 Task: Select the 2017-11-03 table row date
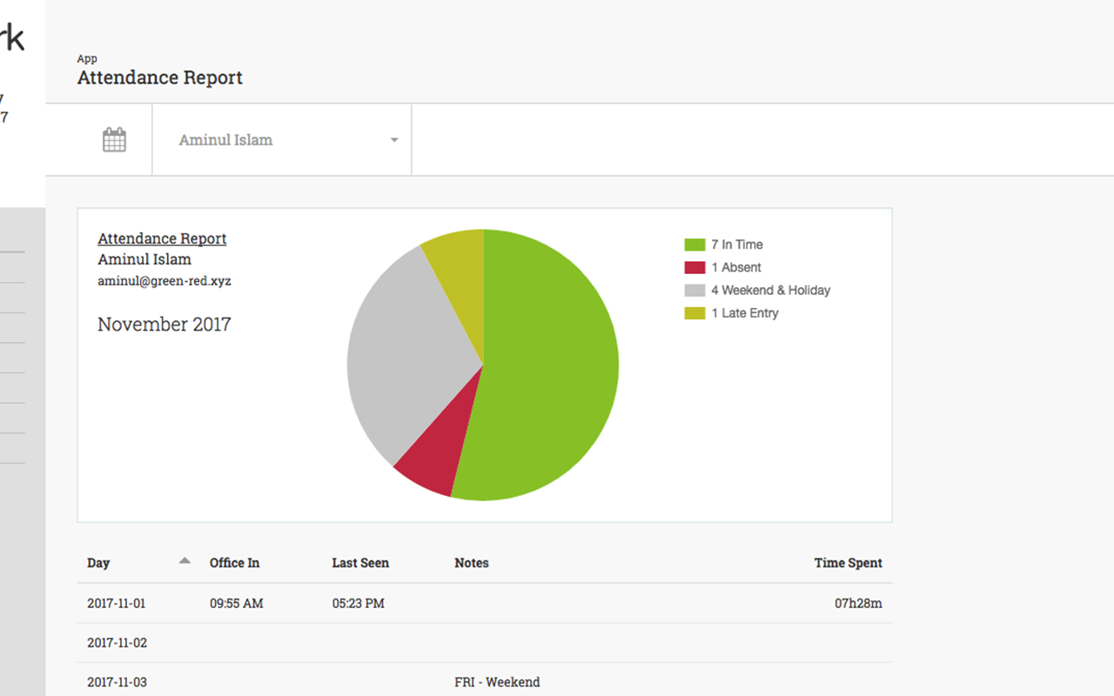point(117,682)
